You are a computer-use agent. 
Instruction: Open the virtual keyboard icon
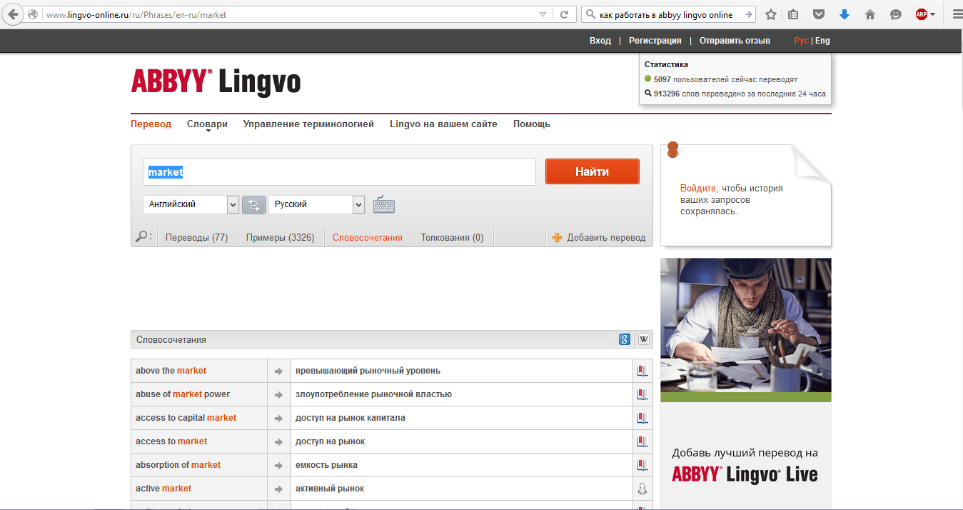pyautogui.click(x=384, y=204)
